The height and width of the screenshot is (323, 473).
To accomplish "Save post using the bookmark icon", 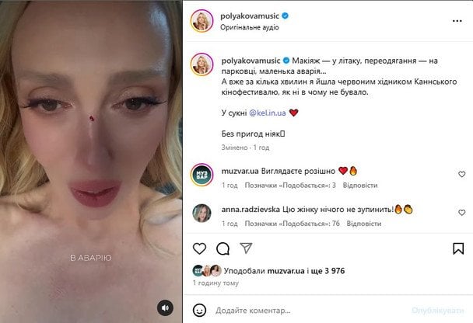I will [x=458, y=248].
